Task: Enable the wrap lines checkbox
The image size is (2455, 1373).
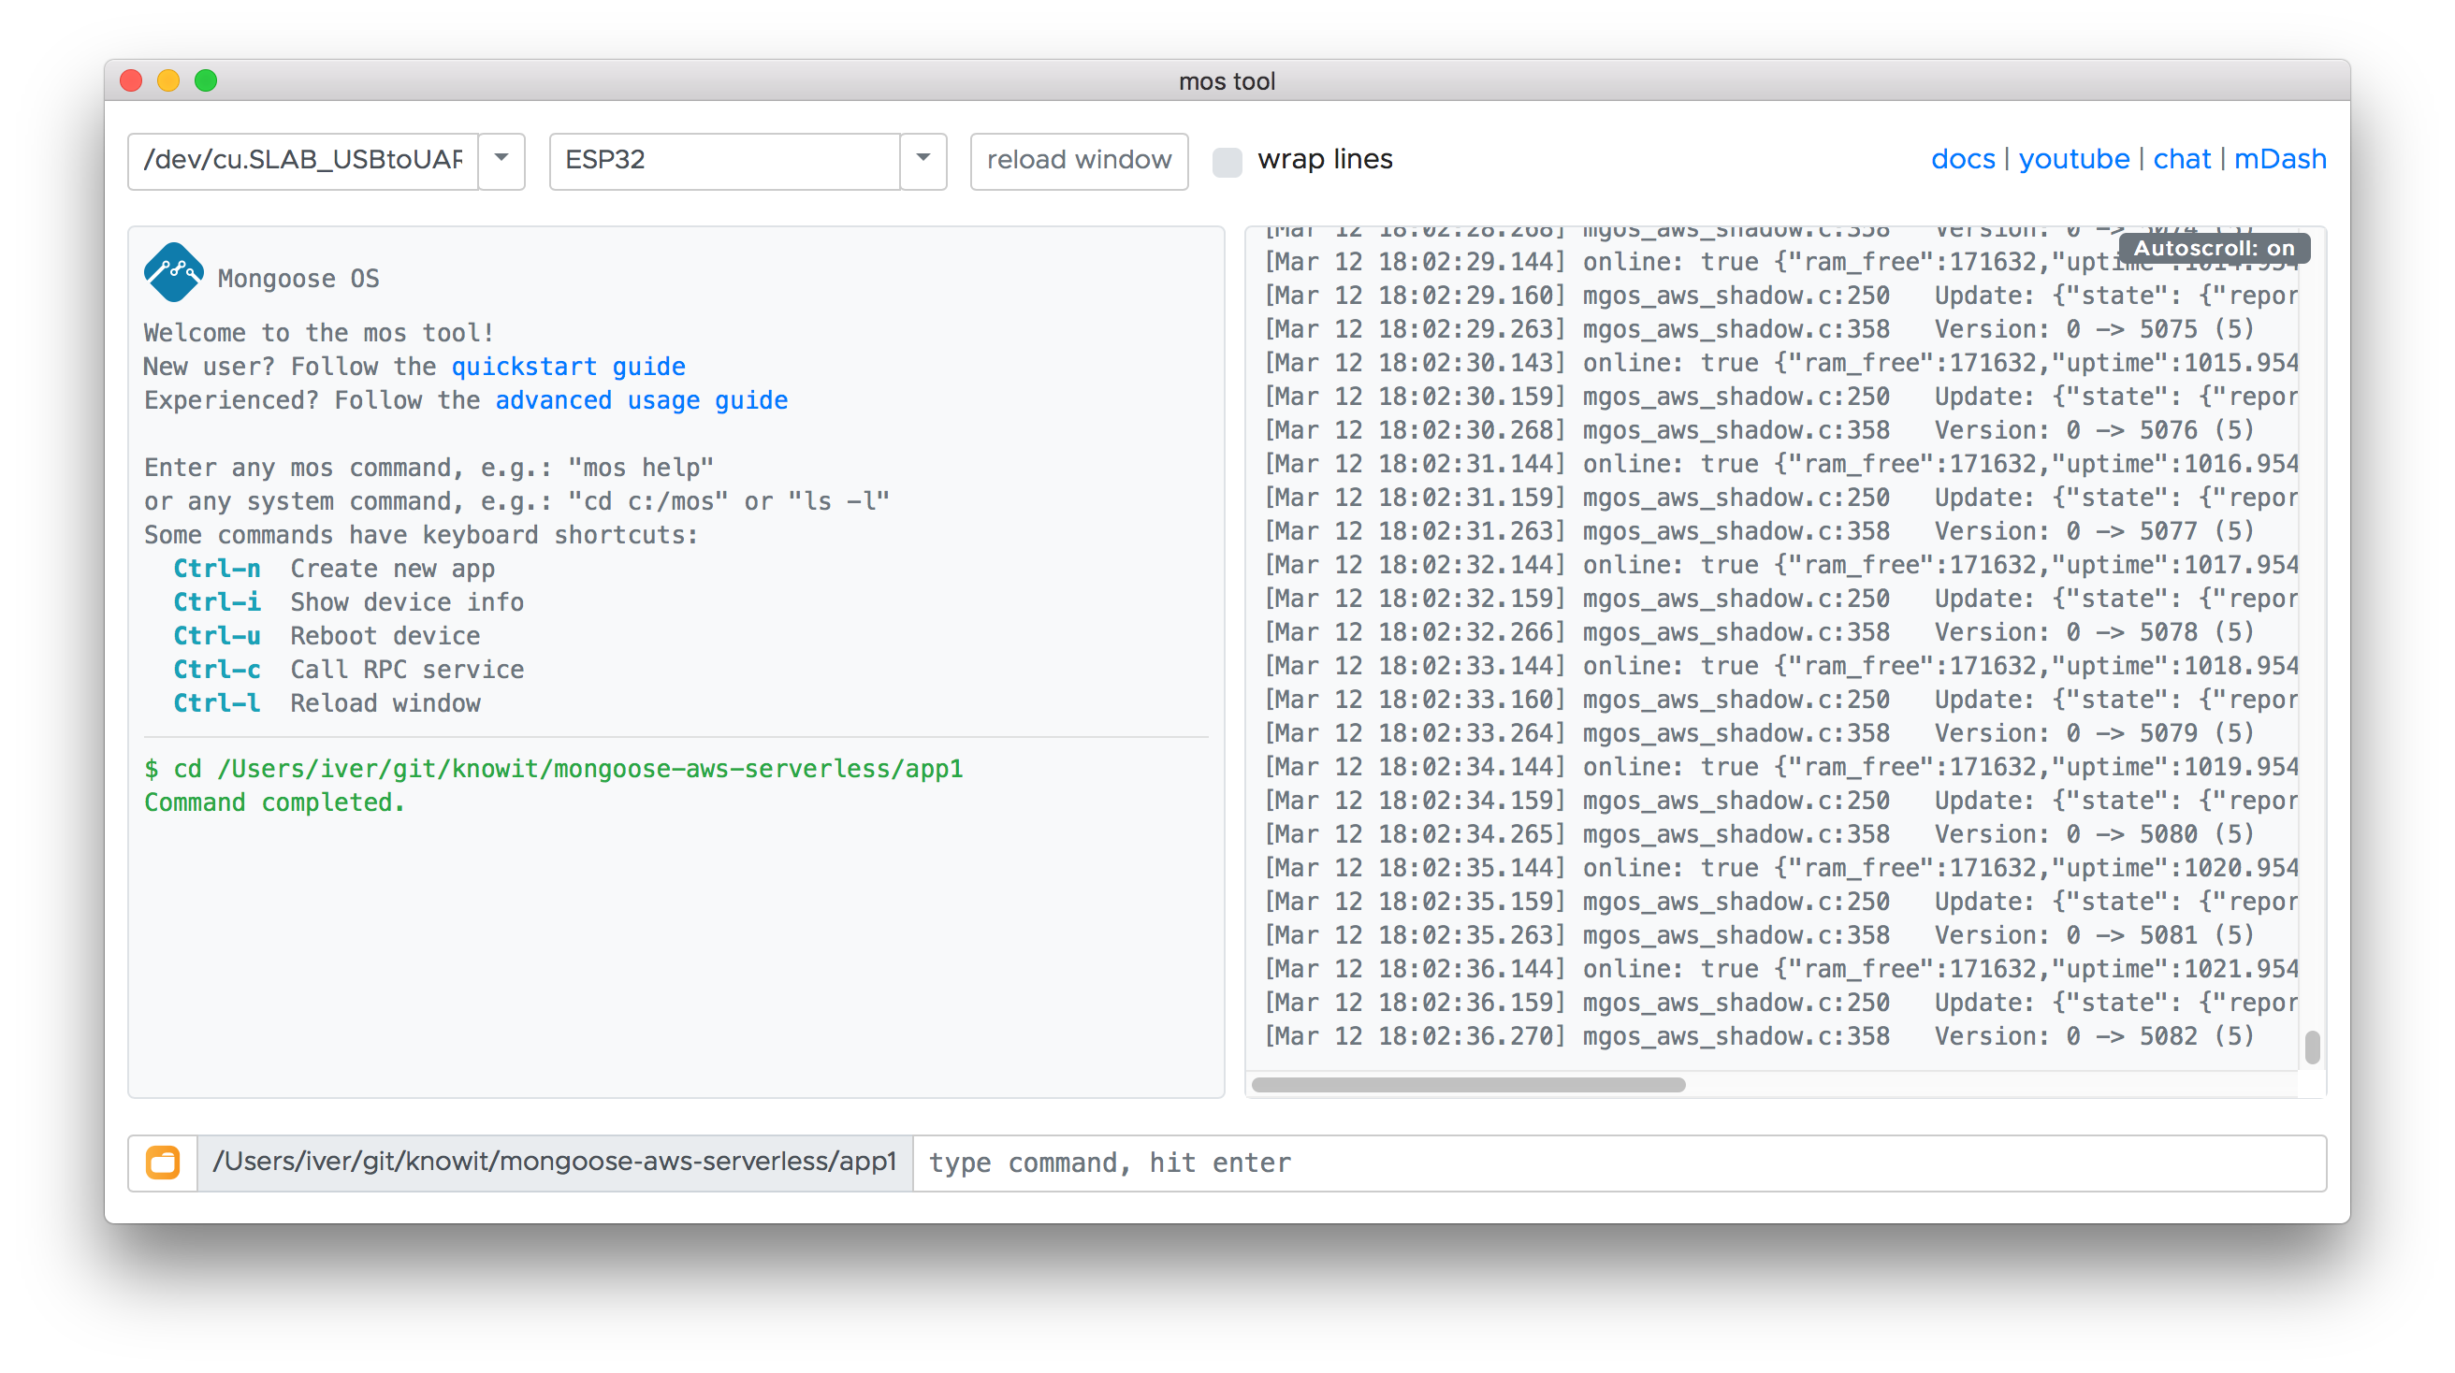Action: point(1227,161)
